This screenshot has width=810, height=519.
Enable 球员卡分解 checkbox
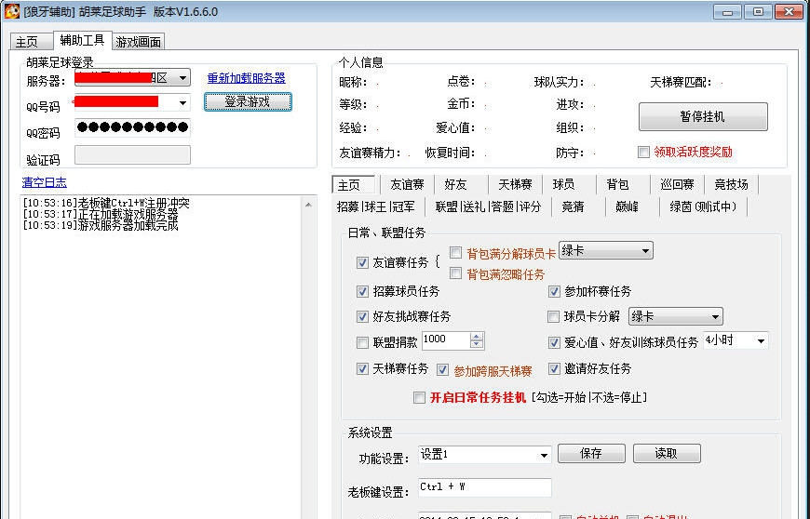click(x=553, y=316)
